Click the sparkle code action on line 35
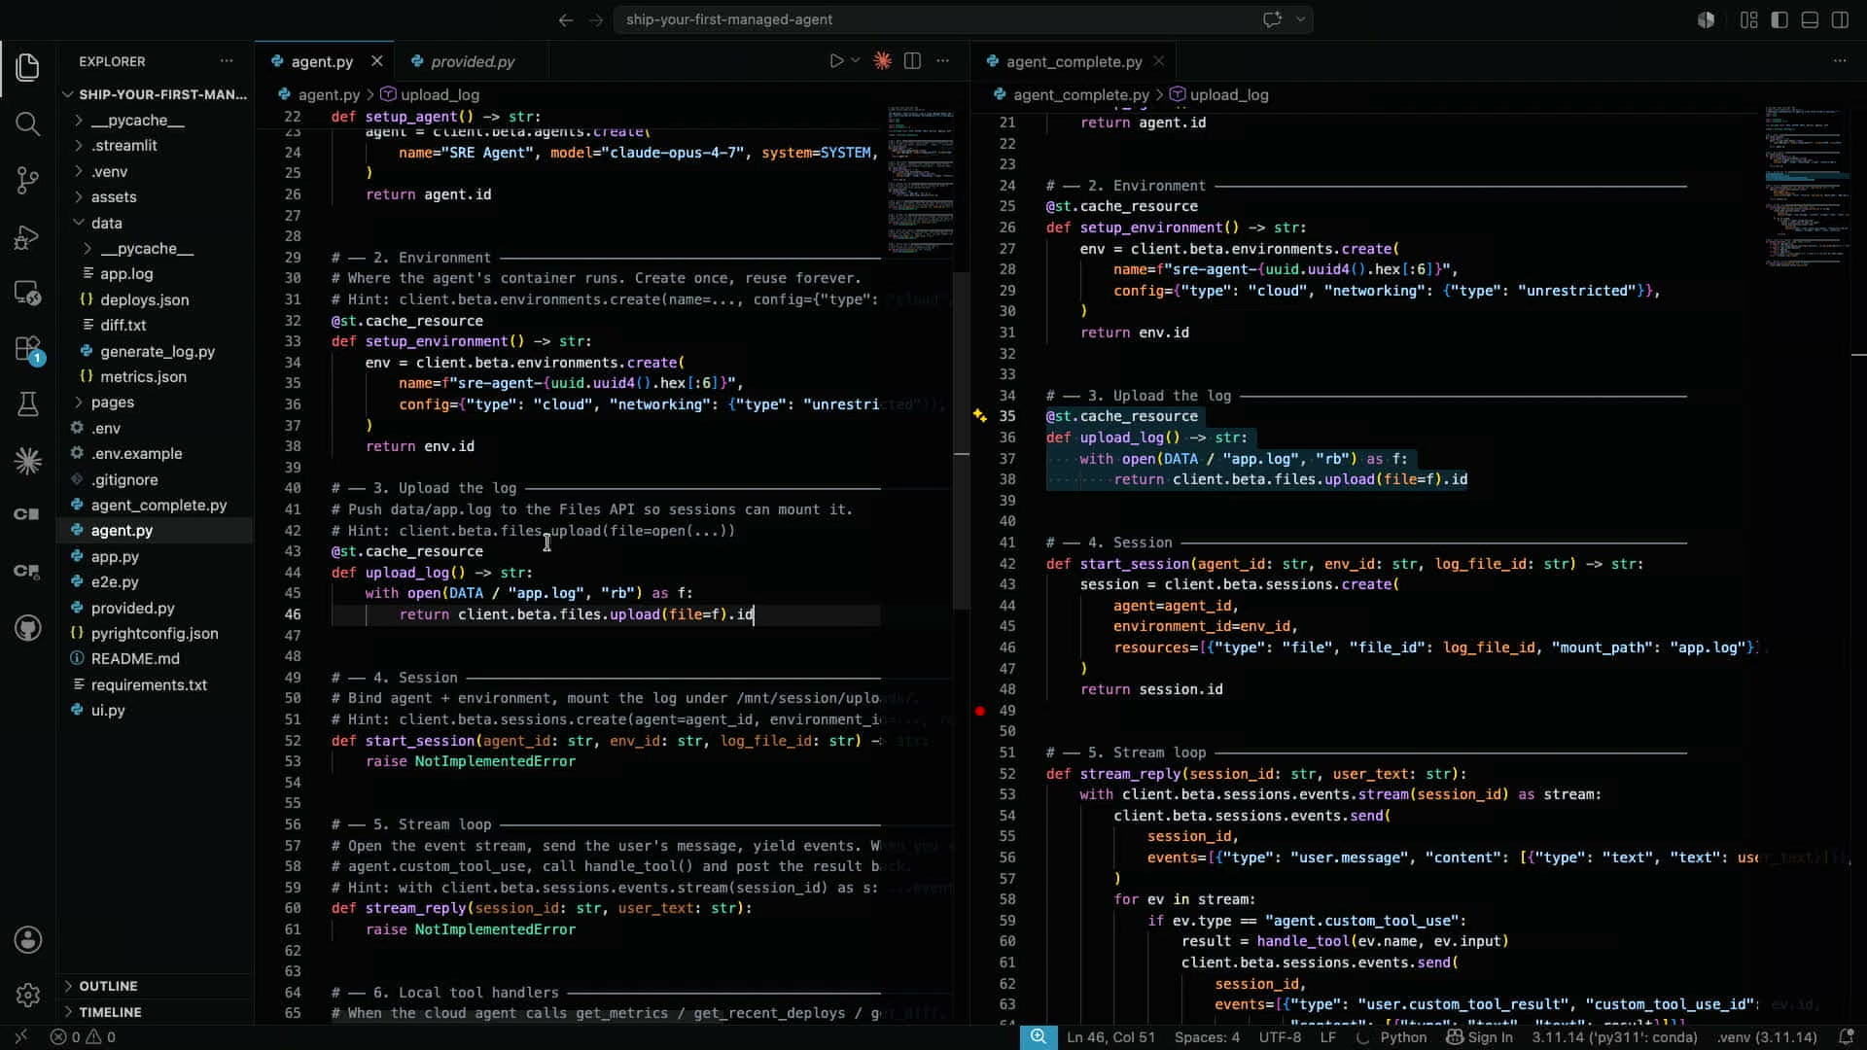Screen dimensions: 1867x1050 (x=980, y=415)
